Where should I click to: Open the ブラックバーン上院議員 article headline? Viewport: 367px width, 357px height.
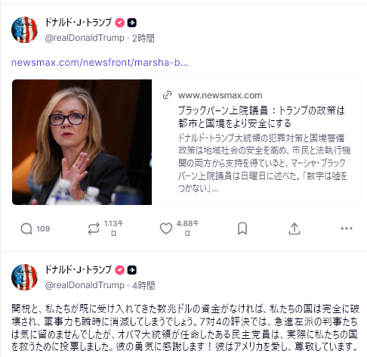pos(261,116)
